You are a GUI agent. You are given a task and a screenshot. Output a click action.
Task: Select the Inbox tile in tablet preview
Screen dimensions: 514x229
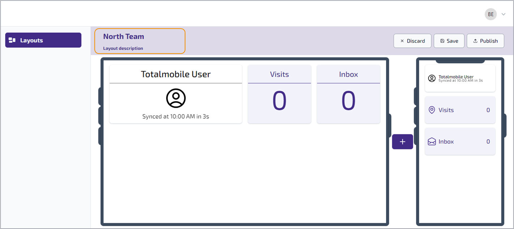348,94
